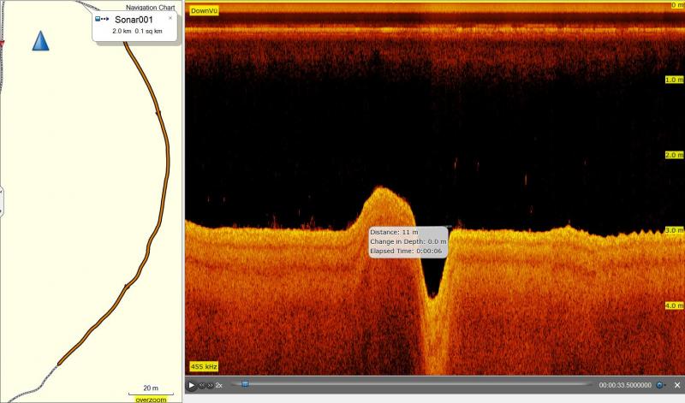Click the 455 kHz frequency label
This screenshot has width=685, height=403.
coord(204,366)
